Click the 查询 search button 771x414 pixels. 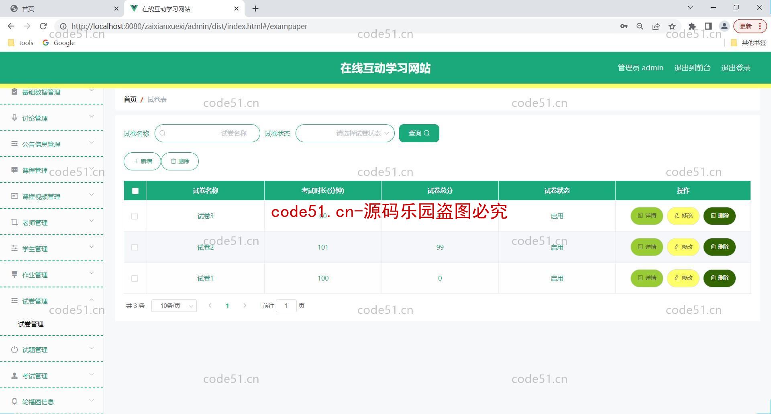tap(419, 133)
